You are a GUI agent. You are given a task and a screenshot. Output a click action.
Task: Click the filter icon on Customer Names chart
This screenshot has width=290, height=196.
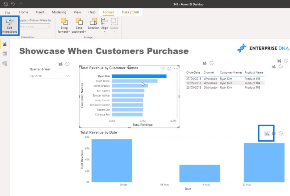click(x=162, y=69)
